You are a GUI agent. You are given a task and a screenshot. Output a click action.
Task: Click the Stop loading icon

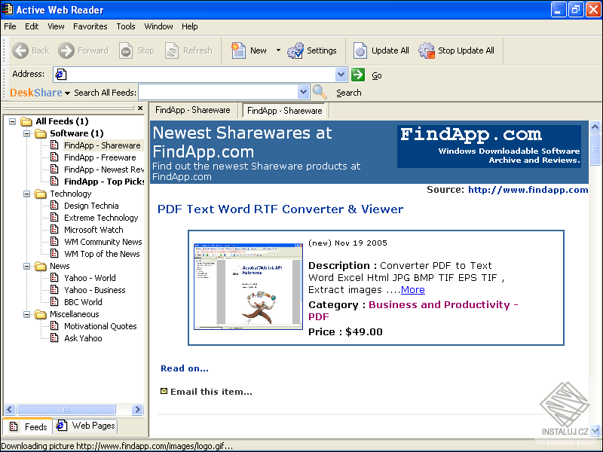[x=126, y=50]
